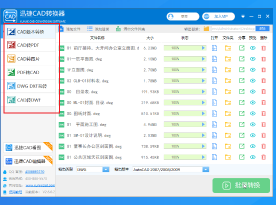
Task: Delete 02 CLB-01材料表.dwg row
Action: [x=263, y=81]
